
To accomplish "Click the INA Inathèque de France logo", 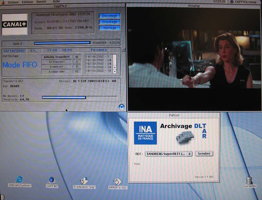I will click(145, 133).
